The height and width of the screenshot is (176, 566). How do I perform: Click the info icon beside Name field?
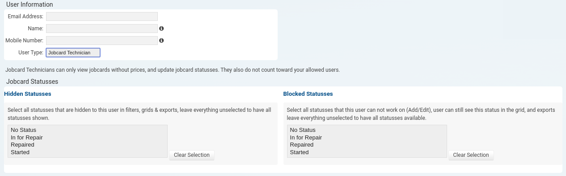(161, 29)
